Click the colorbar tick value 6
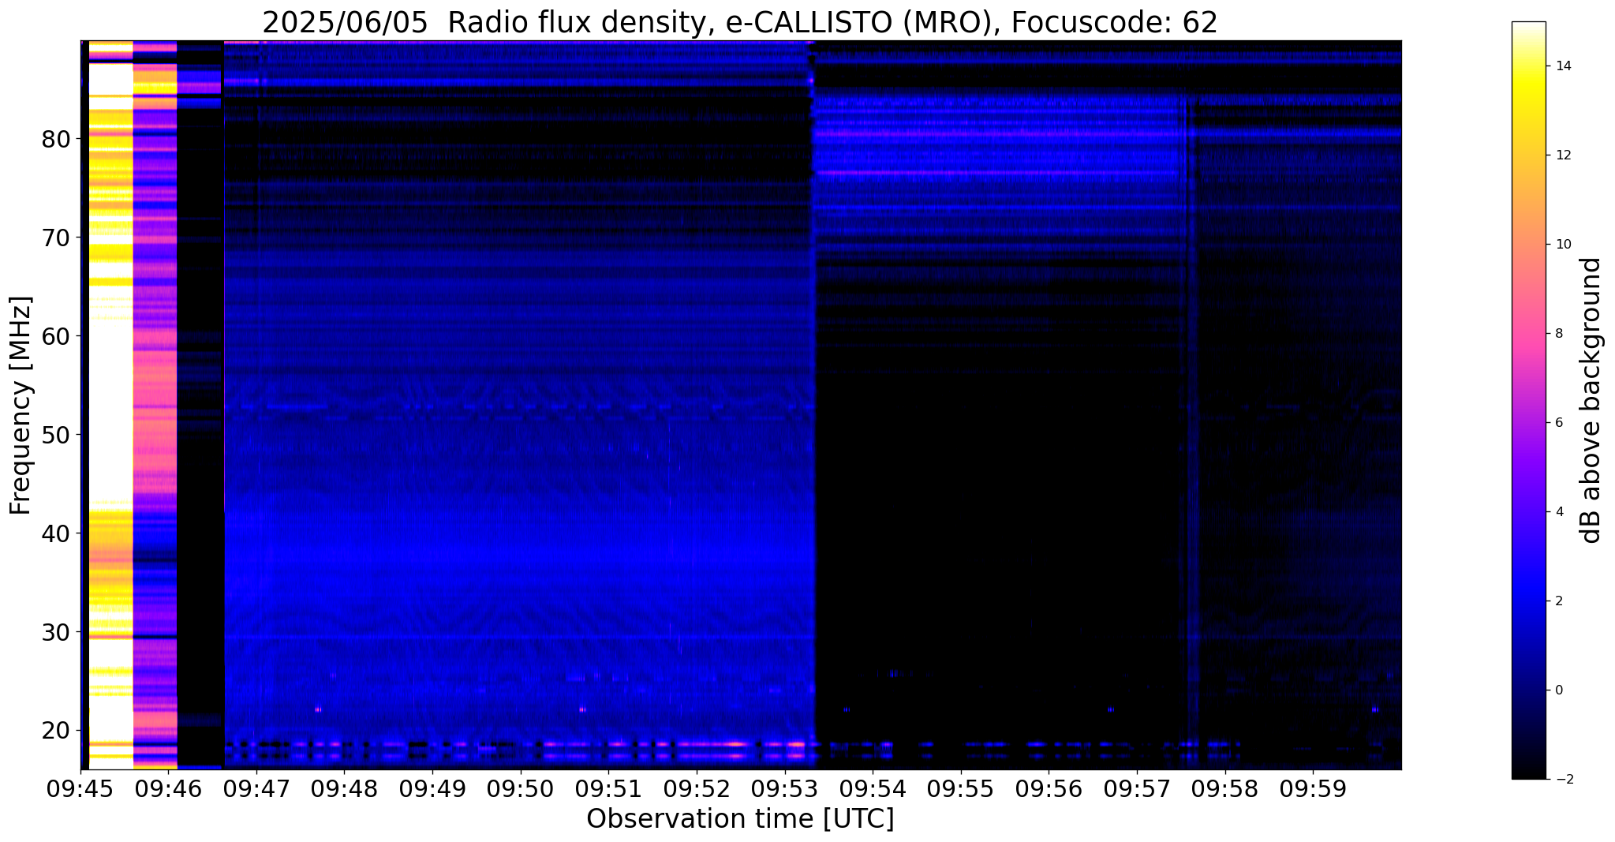The height and width of the screenshot is (842, 1615). tap(1559, 423)
